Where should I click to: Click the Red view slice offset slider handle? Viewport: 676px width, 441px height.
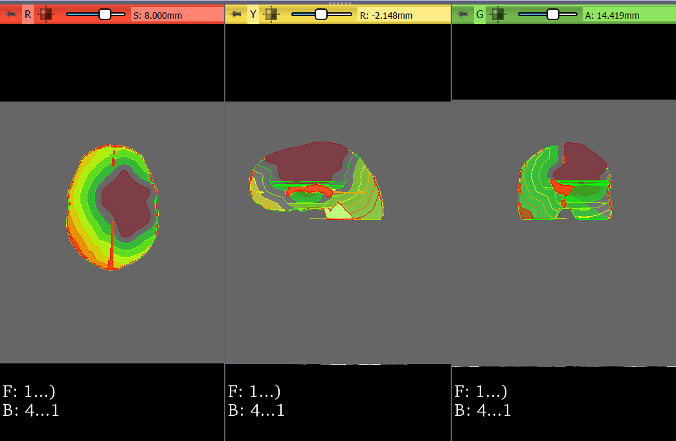pyautogui.click(x=104, y=14)
